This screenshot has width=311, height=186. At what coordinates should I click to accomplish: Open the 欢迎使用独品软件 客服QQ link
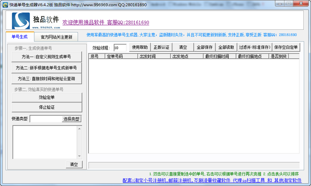coord(106,22)
